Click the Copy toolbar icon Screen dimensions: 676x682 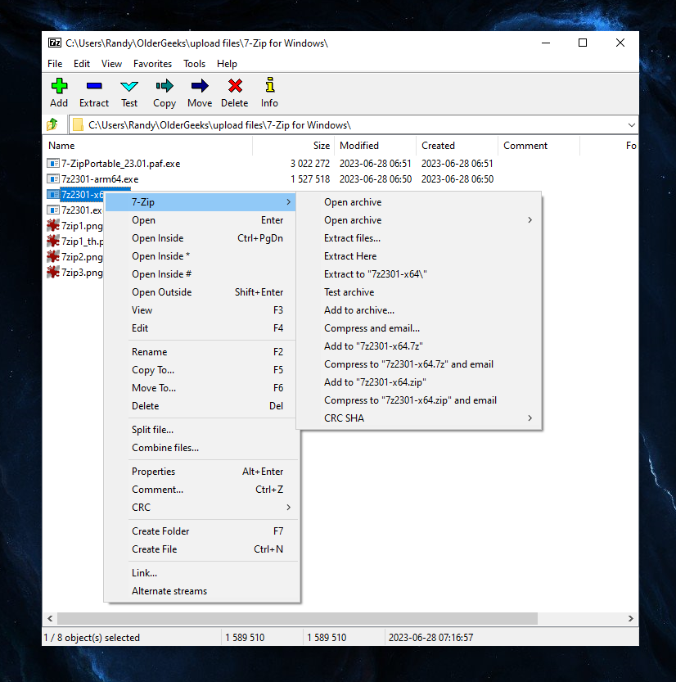pyautogui.click(x=164, y=86)
